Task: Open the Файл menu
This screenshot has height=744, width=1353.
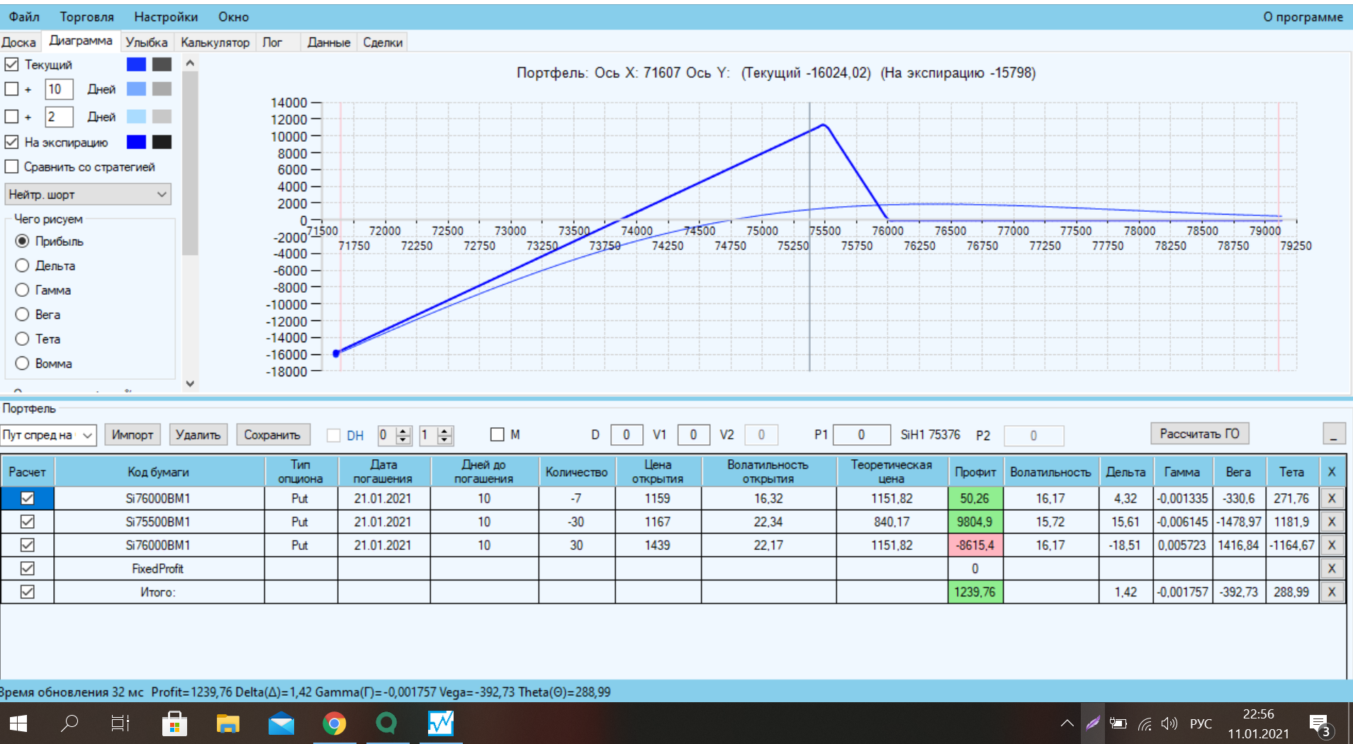Action: [x=24, y=17]
